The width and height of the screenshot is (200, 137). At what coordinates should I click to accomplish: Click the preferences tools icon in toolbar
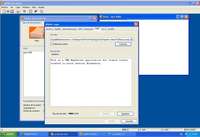click(36, 11)
